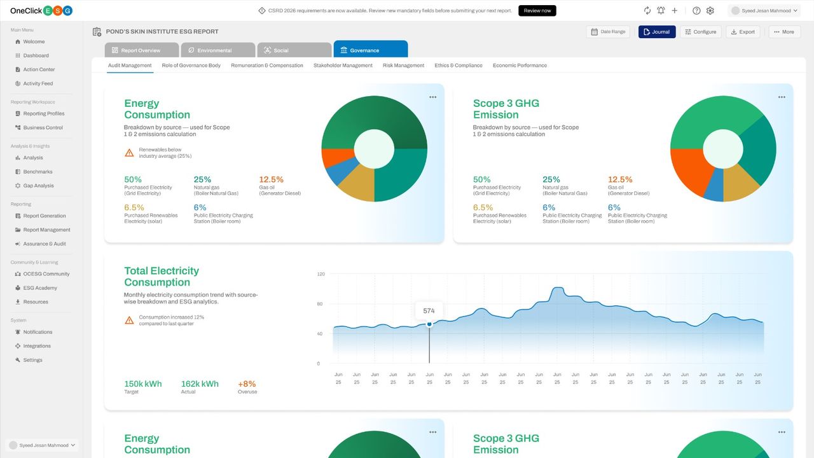Click the renewables below industry average warning icon

[x=129, y=153]
